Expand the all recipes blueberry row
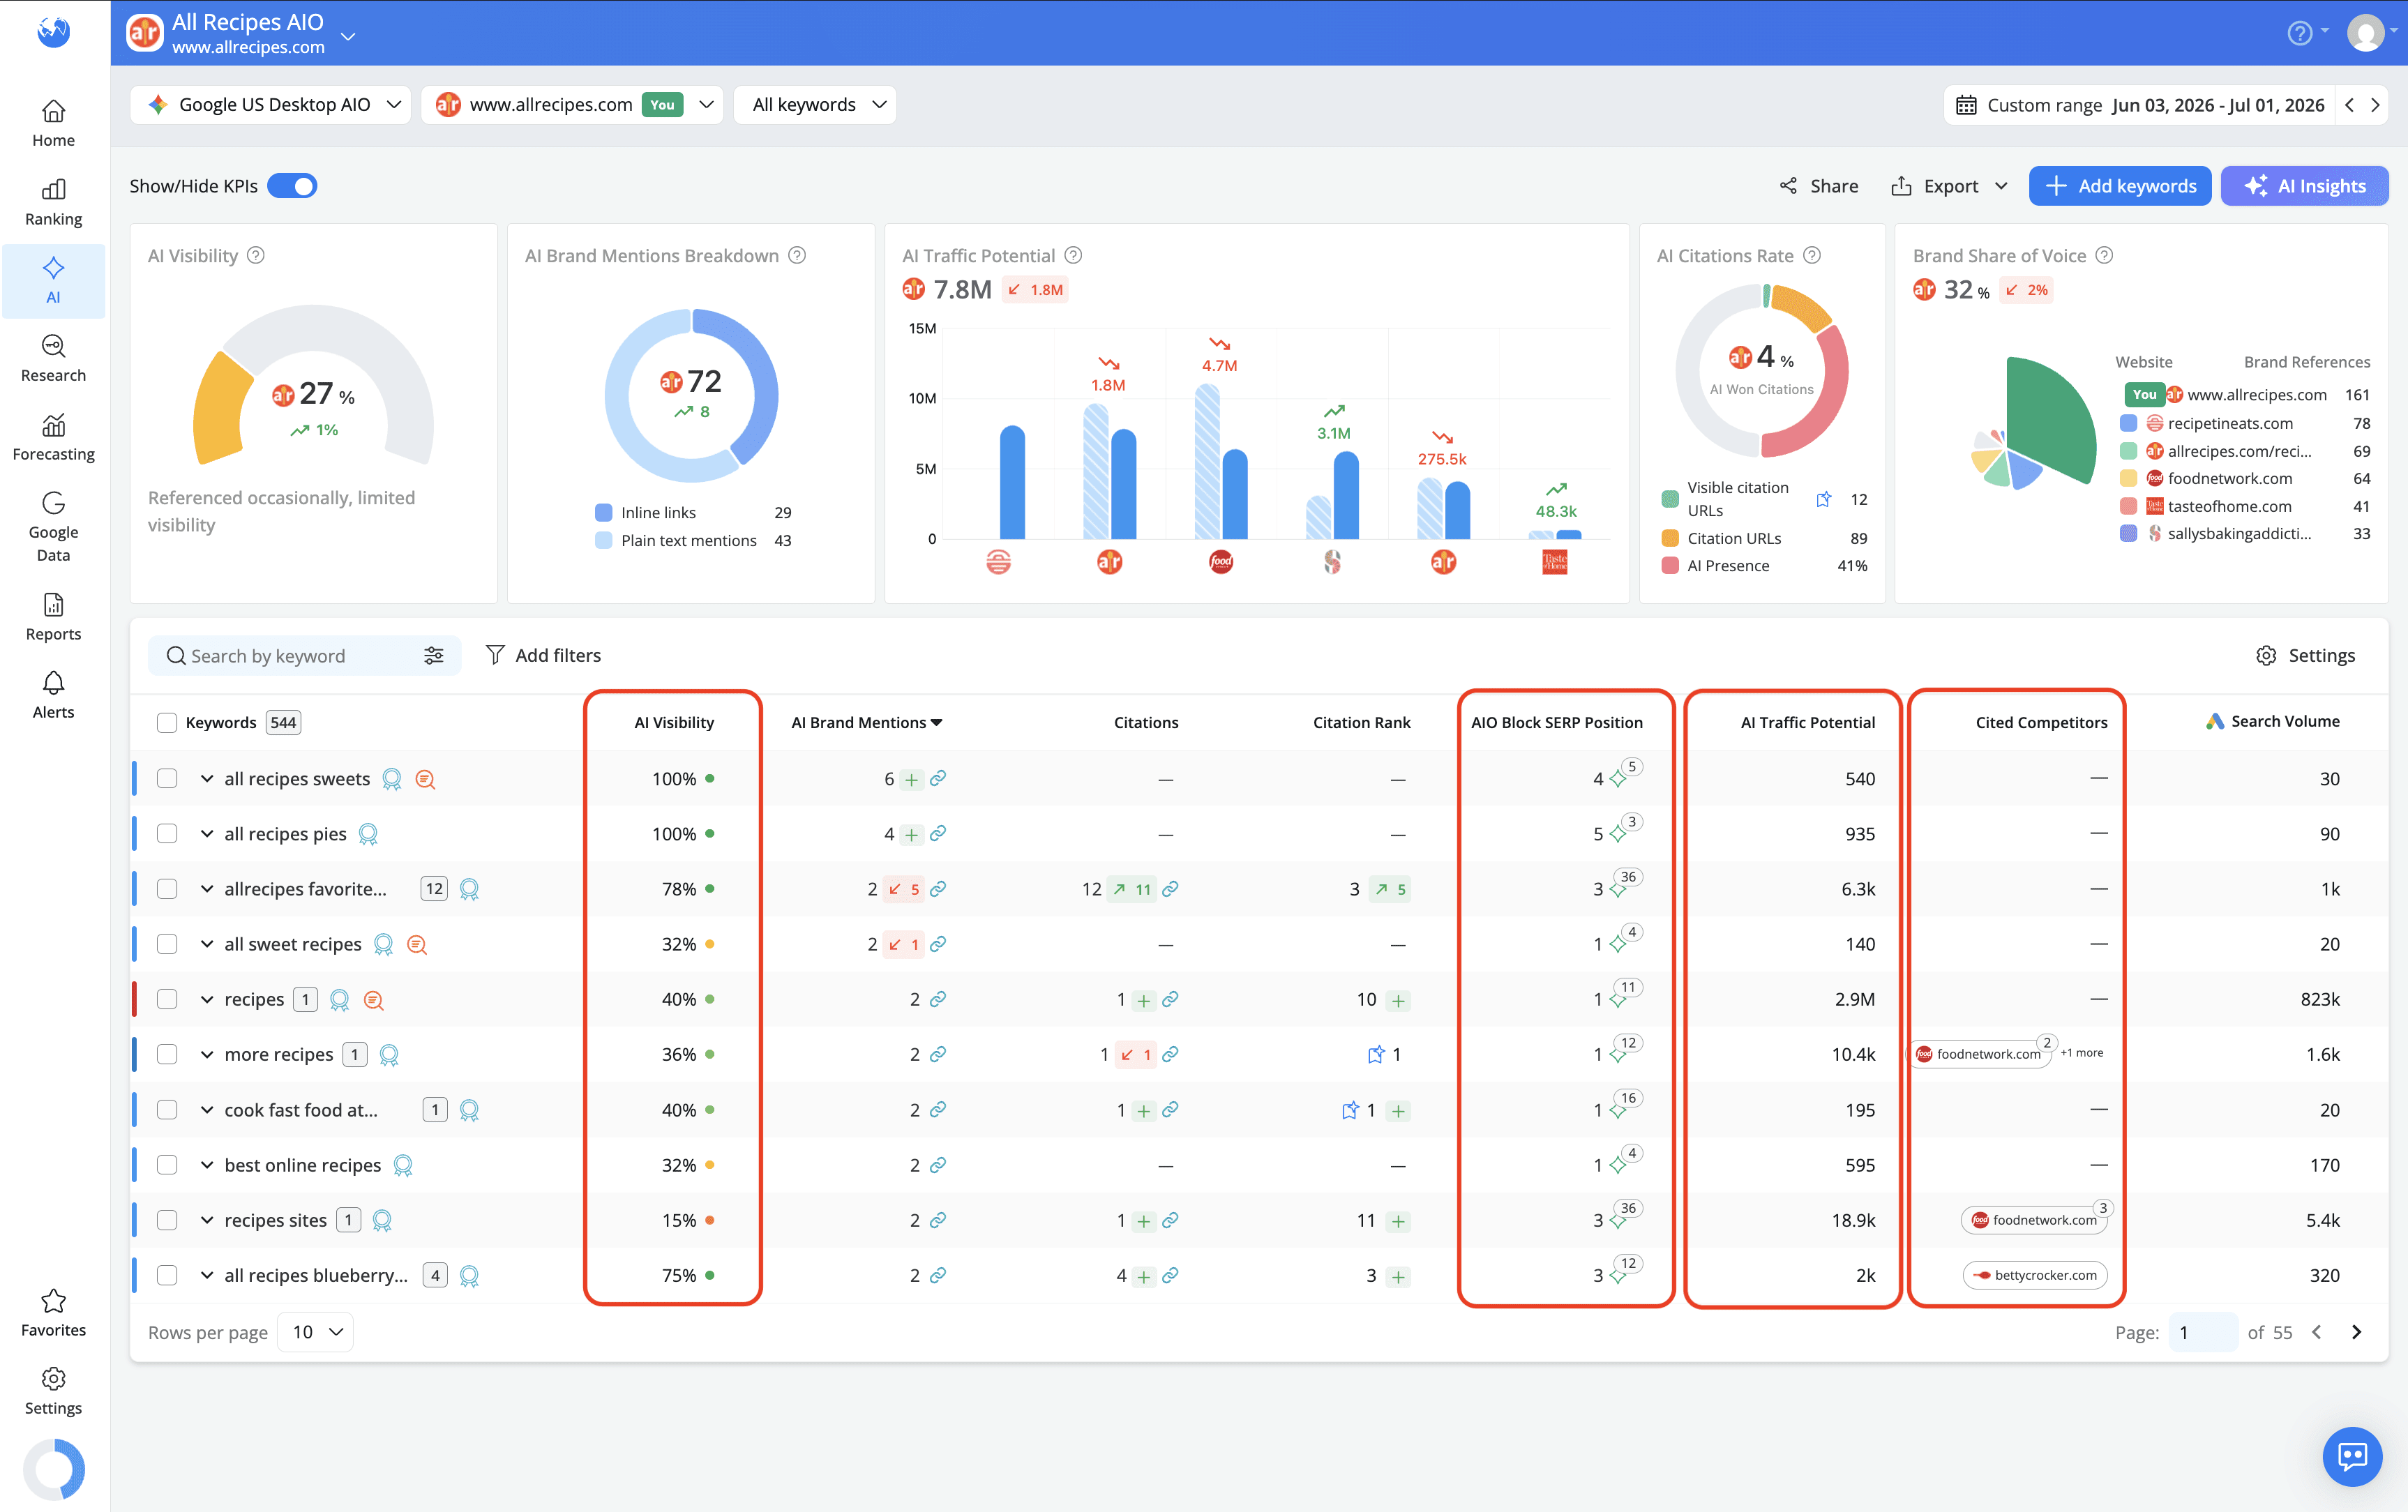This screenshot has width=2408, height=1512. pos(206,1275)
